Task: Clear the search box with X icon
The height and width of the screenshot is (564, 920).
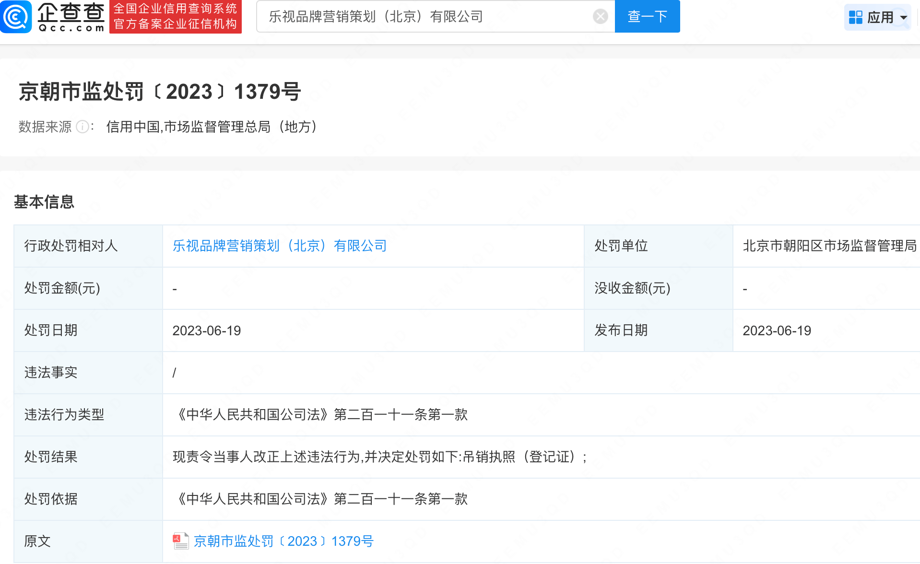Action: tap(600, 17)
